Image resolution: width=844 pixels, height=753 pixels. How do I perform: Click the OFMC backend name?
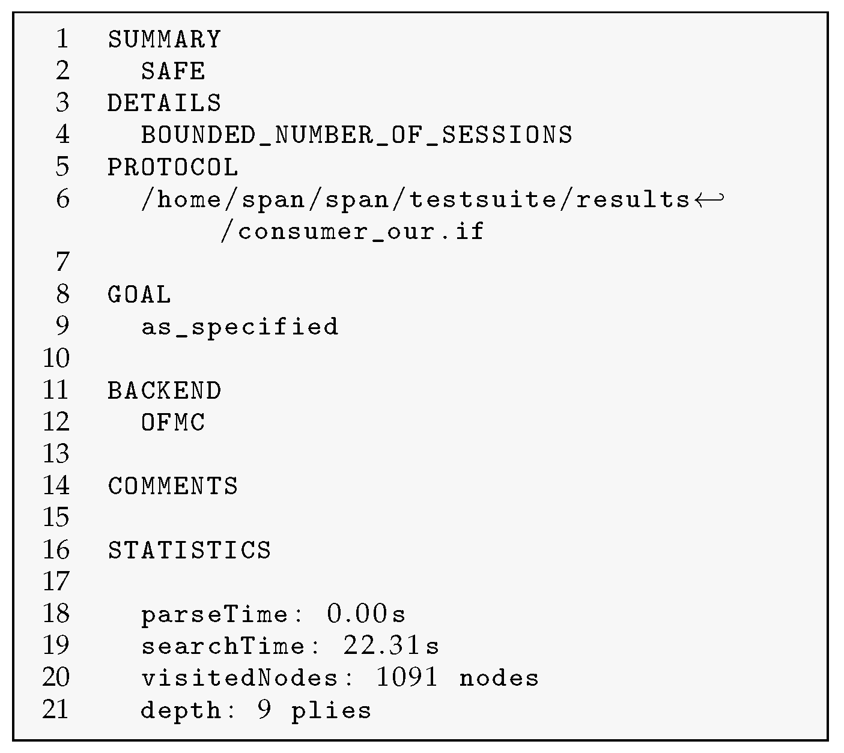click(173, 423)
